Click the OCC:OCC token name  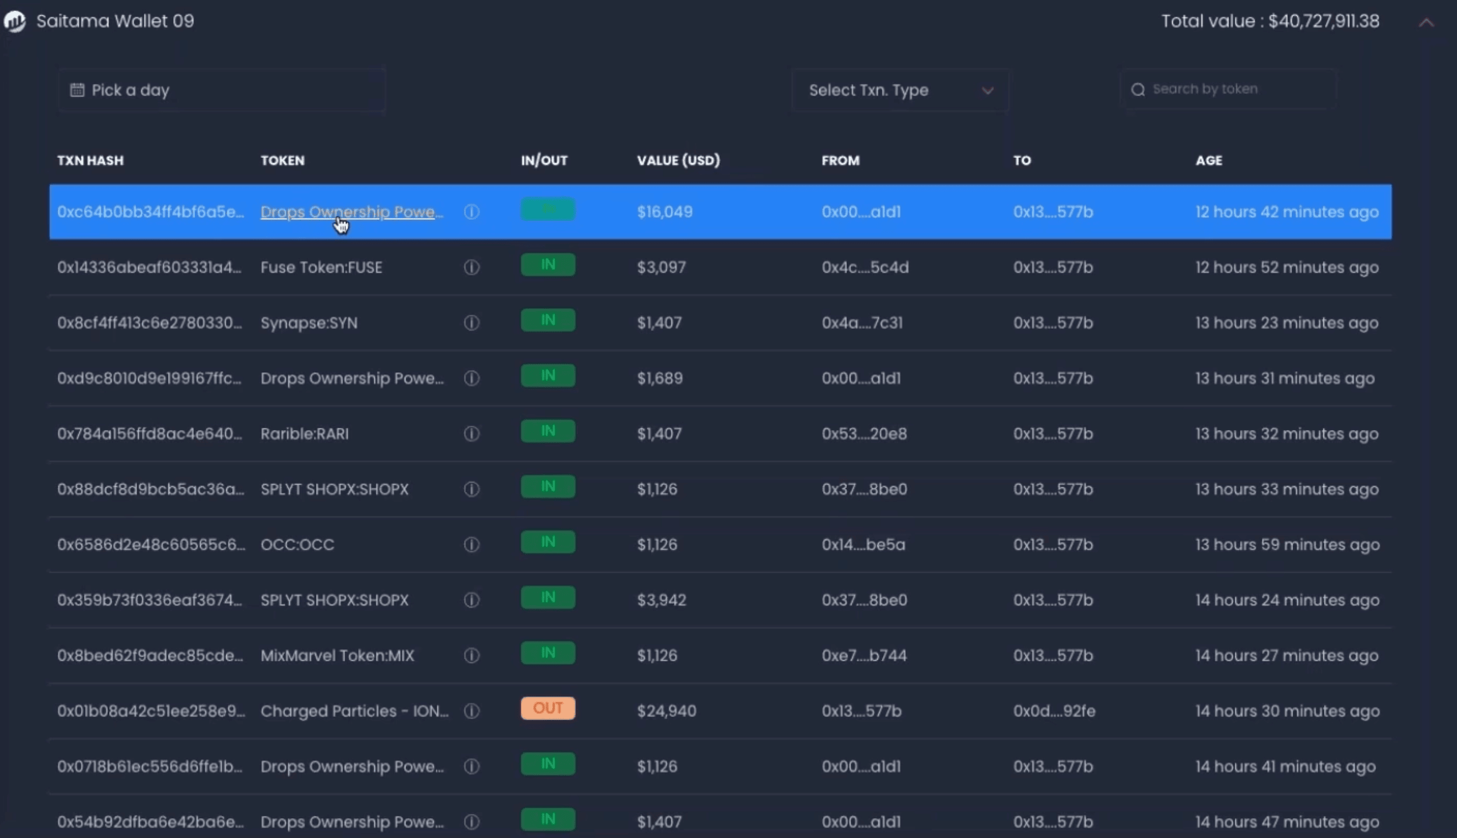pos(297,544)
